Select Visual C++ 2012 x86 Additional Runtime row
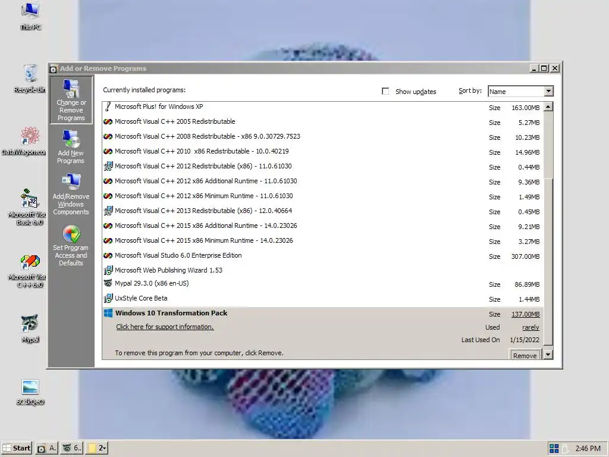The width and height of the screenshot is (609, 457). tap(323, 181)
